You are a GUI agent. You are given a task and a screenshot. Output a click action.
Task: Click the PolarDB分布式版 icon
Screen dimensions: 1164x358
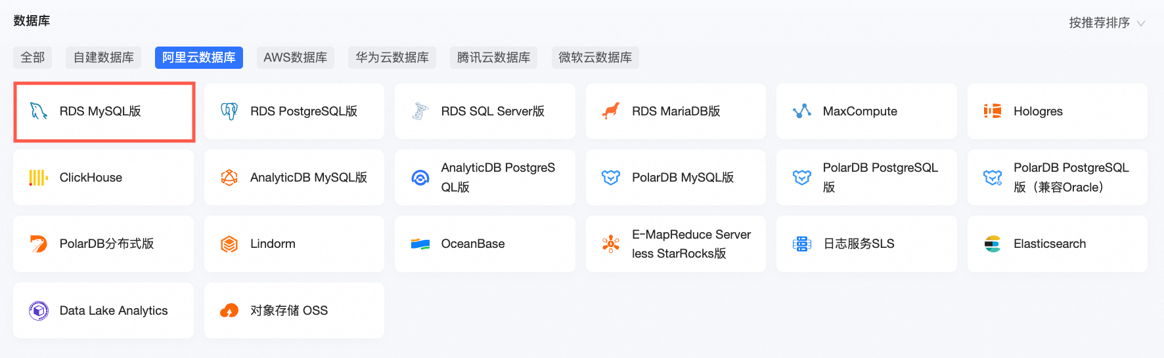tap(39, 244)
